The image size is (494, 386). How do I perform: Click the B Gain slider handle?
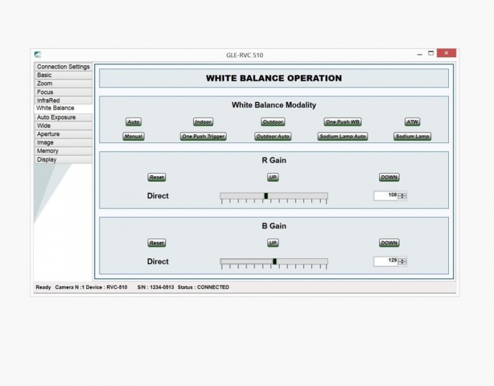275,261
